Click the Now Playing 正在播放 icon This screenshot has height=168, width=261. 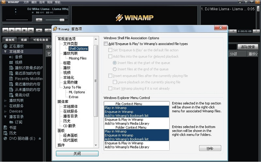pos(5,46)
